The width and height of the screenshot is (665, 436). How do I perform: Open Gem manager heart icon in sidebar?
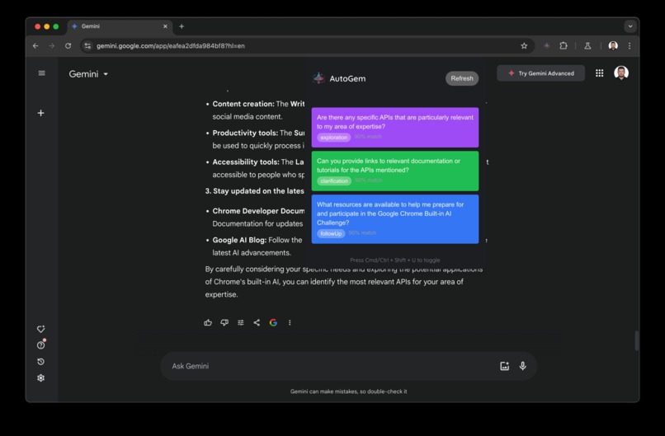[40, 329]
